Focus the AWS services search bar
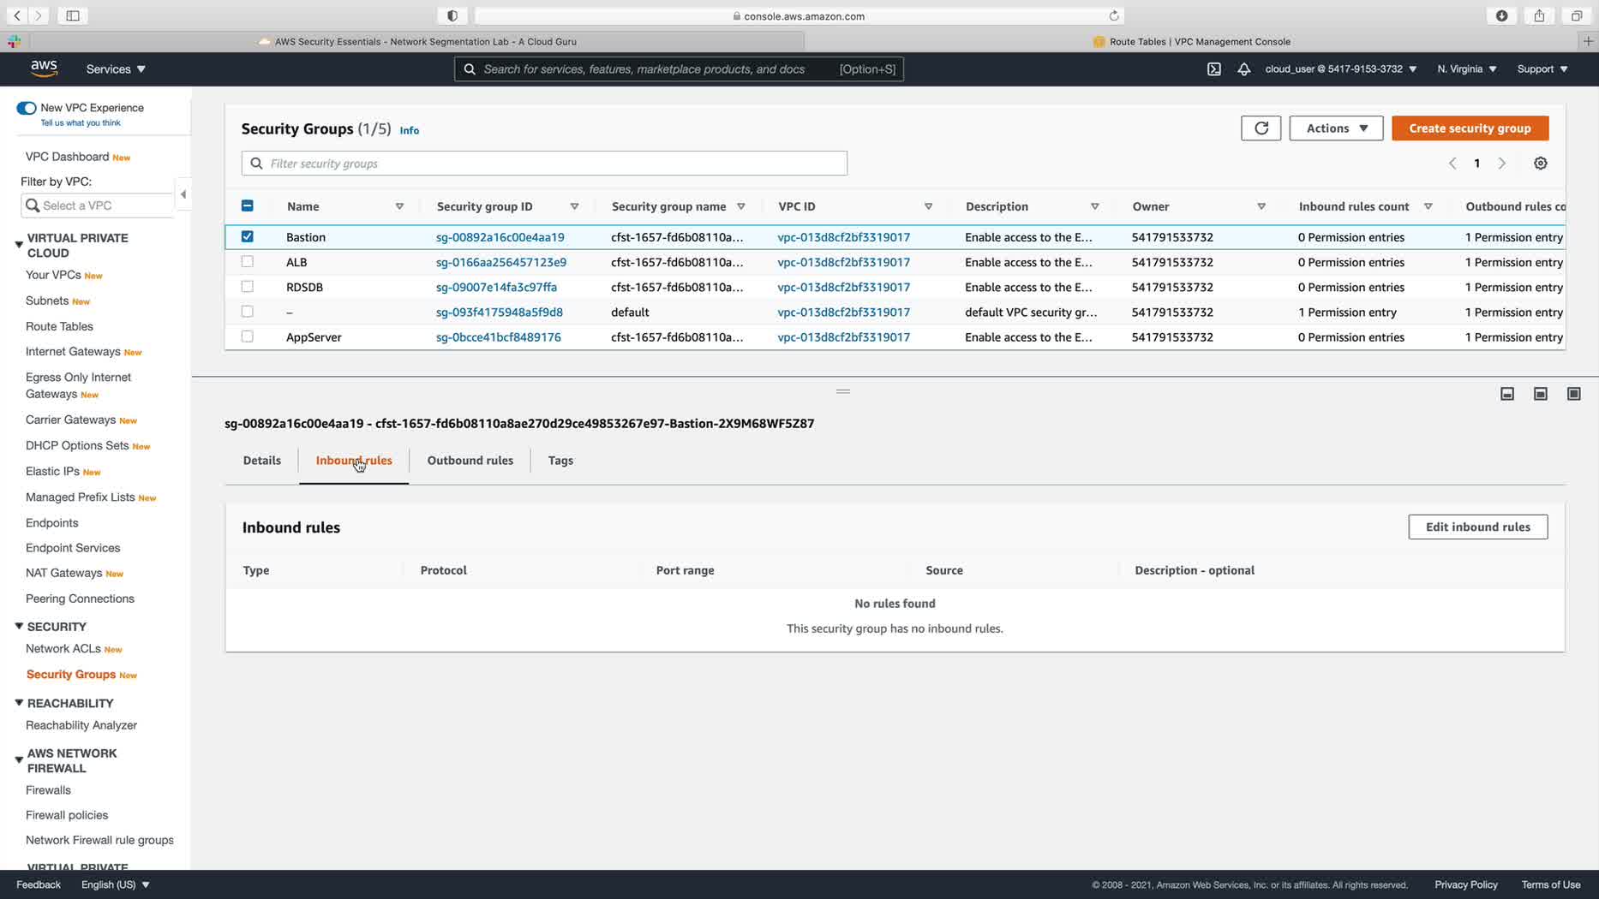The height and width of the screenshot is (899, 1599). (x=679, y=68)
